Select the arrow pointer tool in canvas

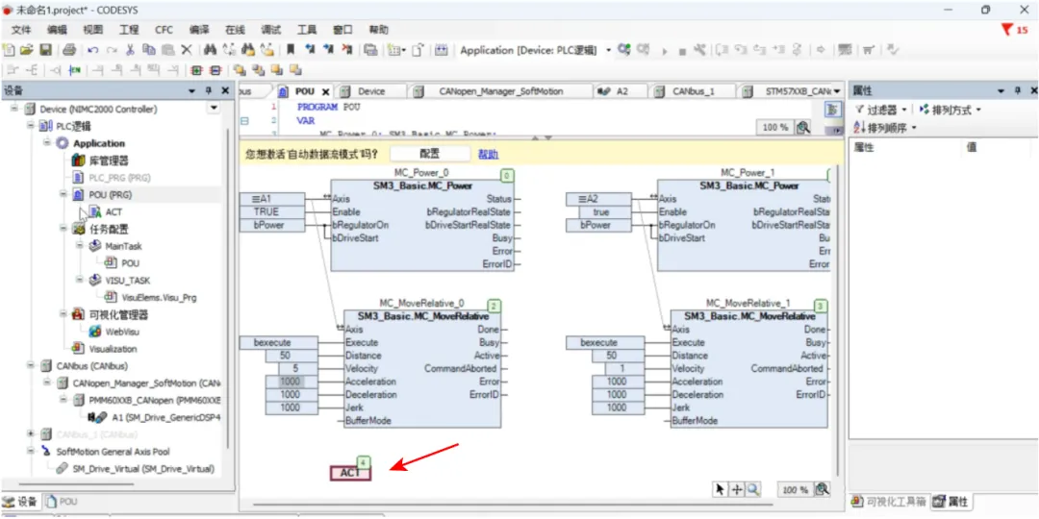[x=721, y=489]
